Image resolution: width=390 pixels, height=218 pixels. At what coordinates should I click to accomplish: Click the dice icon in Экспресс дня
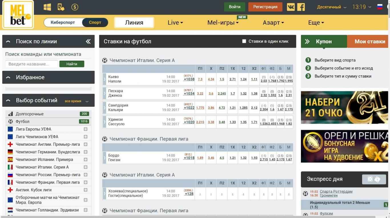[373, 179]
